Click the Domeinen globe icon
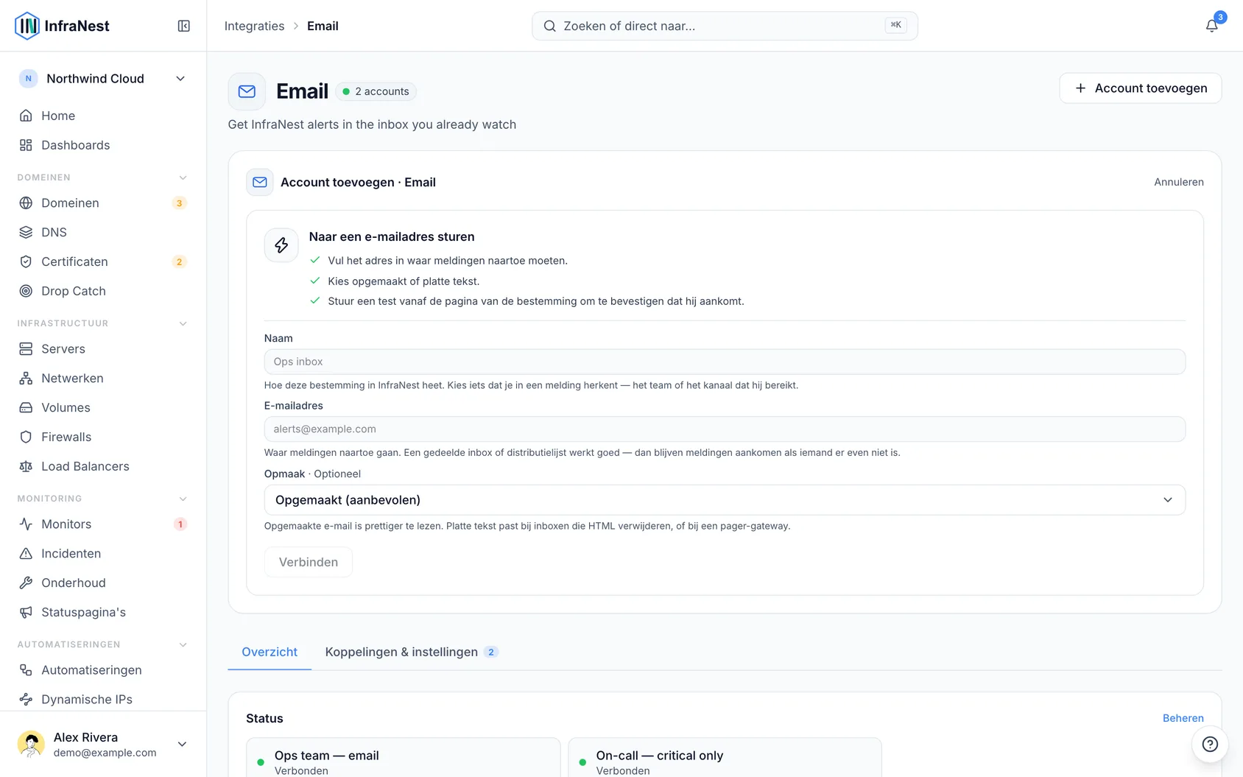Viewport: 1243px width, 777px height. [26, 203]
